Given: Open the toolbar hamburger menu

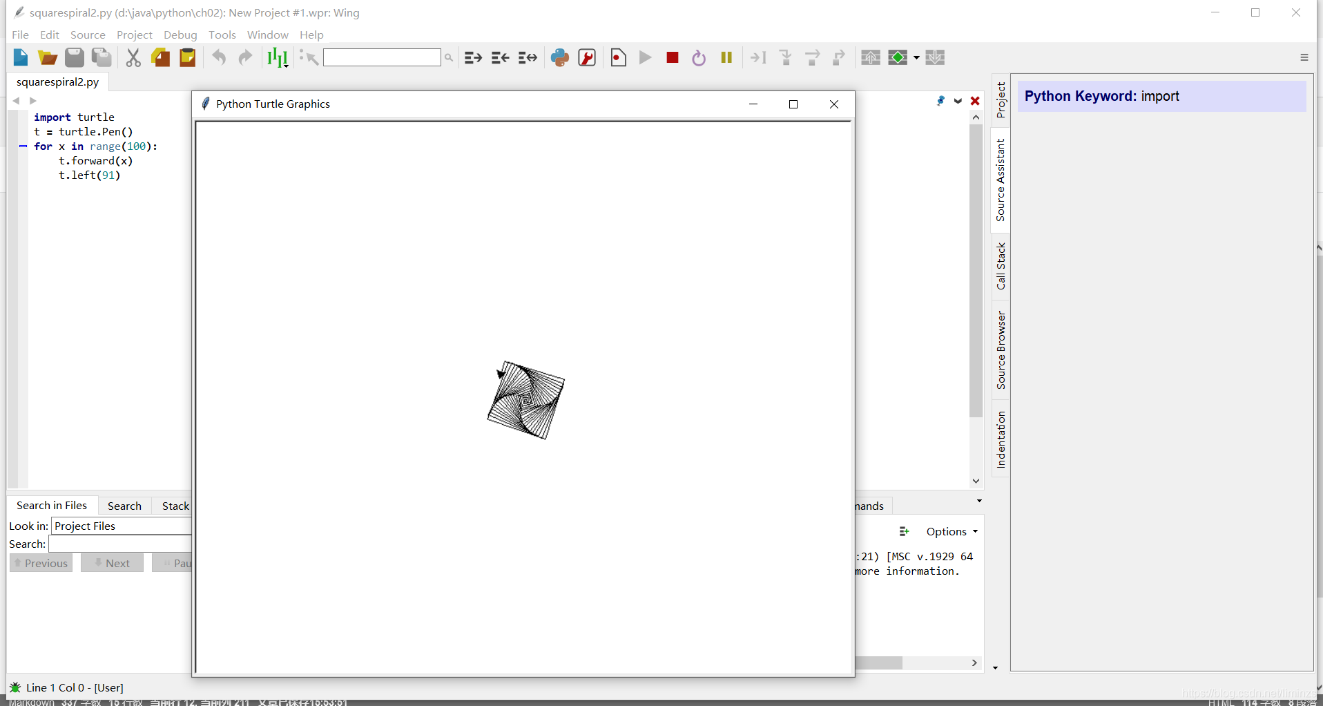Looking at the screenshot, I should (1304, 57).
